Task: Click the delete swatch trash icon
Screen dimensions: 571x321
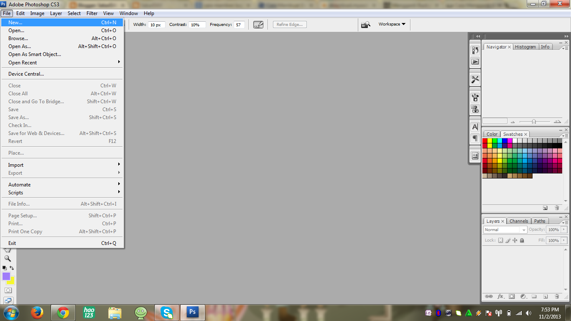Action: tap(557, 208)
